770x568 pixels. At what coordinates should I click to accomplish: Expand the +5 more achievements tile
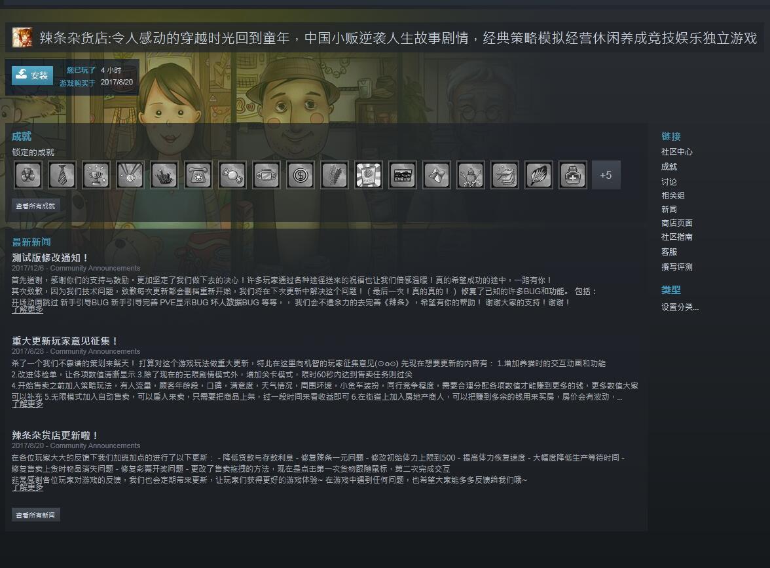(x=606, y=175)
